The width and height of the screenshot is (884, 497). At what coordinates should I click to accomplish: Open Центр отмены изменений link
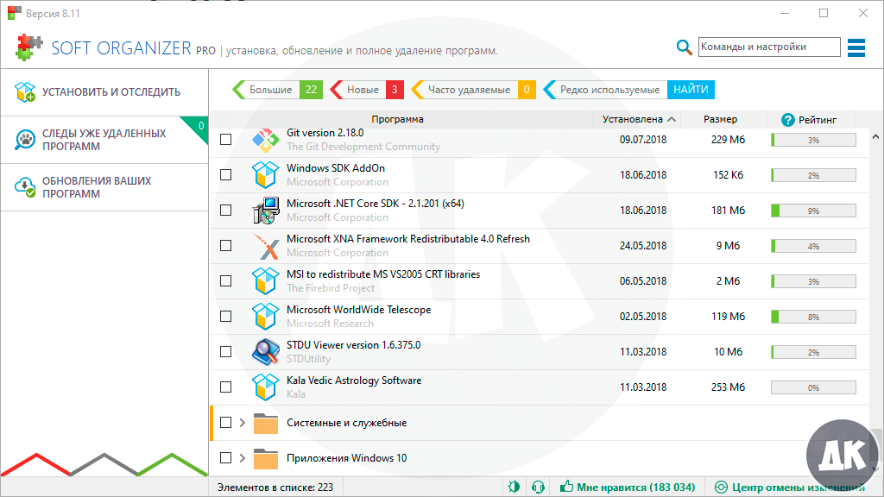click(x=799, y=487)
